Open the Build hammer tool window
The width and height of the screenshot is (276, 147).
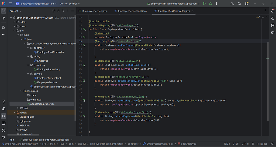click(x=4, y=101)
